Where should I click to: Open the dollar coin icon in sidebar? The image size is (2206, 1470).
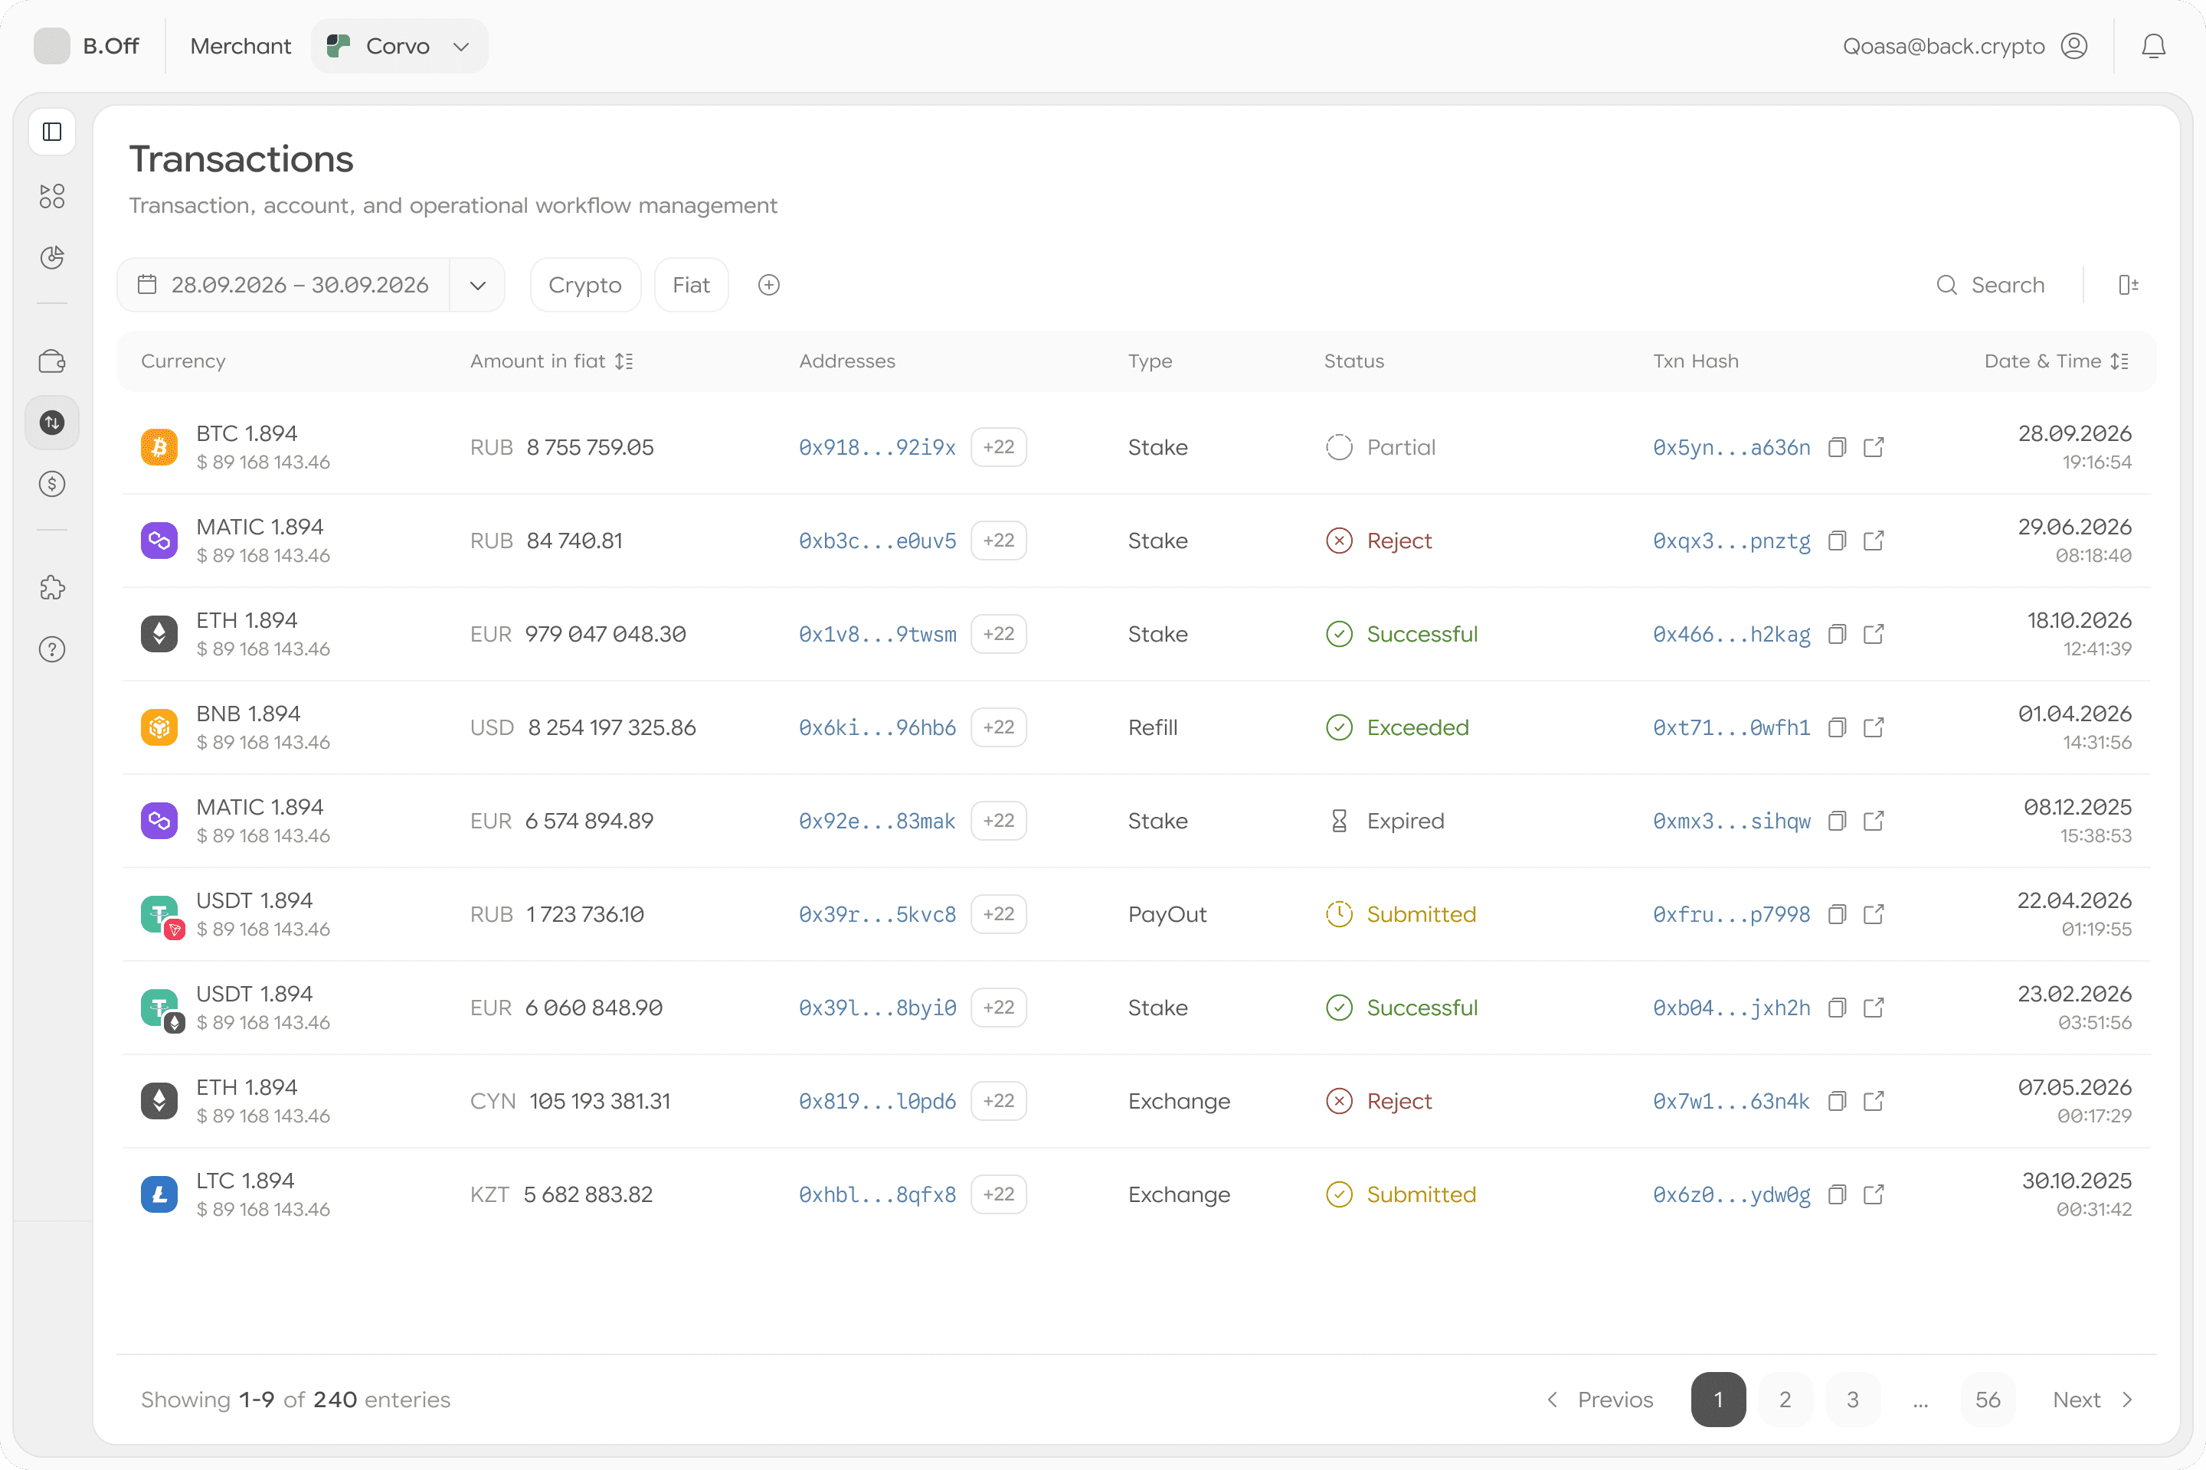click(53, 484)
